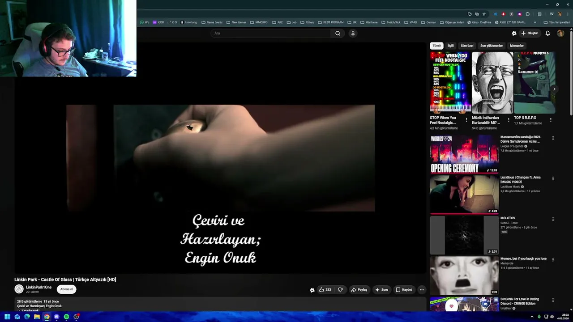Open the New Games bookmarks folder
The width and height of the screenshot is (573, 322).
pos(236,22)
